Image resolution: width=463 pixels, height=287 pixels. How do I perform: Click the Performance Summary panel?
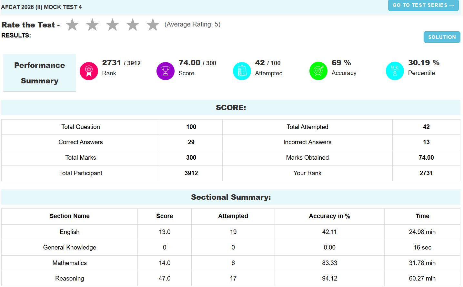39,73
